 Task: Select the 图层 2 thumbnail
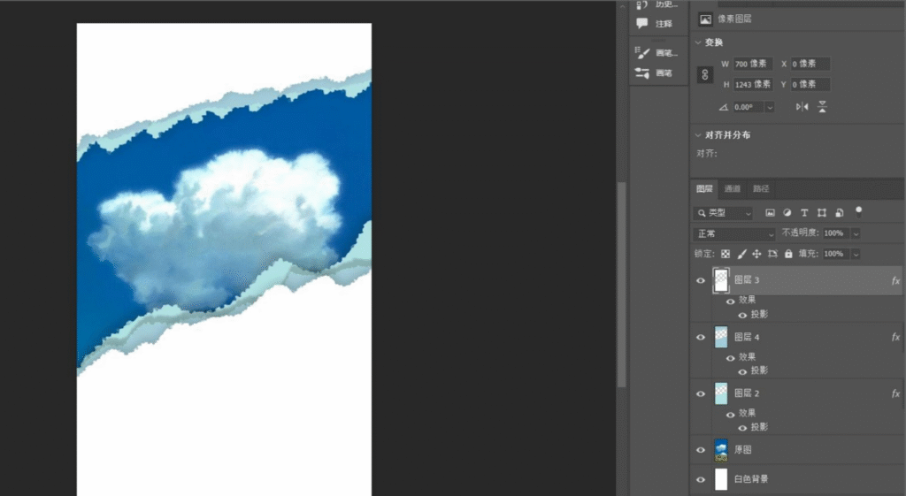tap(721, 393)
